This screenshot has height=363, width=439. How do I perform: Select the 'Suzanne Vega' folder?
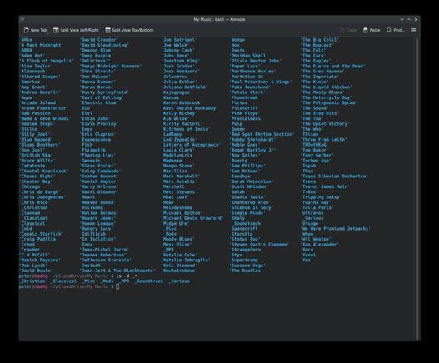[x=247, y=266]
